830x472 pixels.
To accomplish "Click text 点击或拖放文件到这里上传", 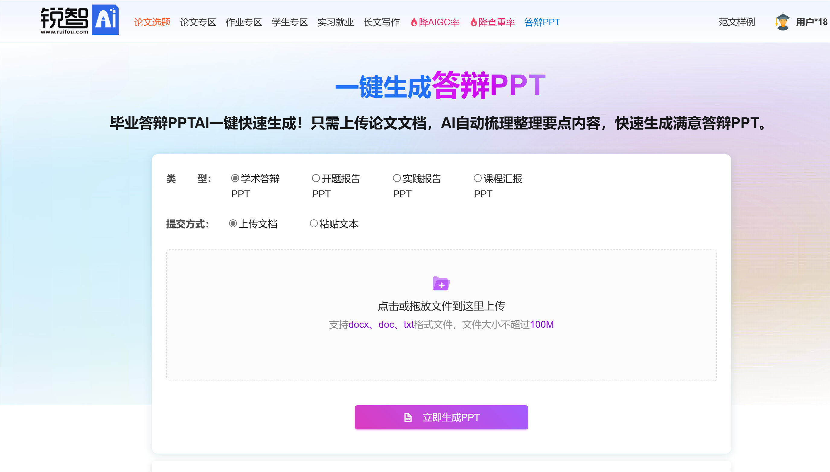I will 441,306.
